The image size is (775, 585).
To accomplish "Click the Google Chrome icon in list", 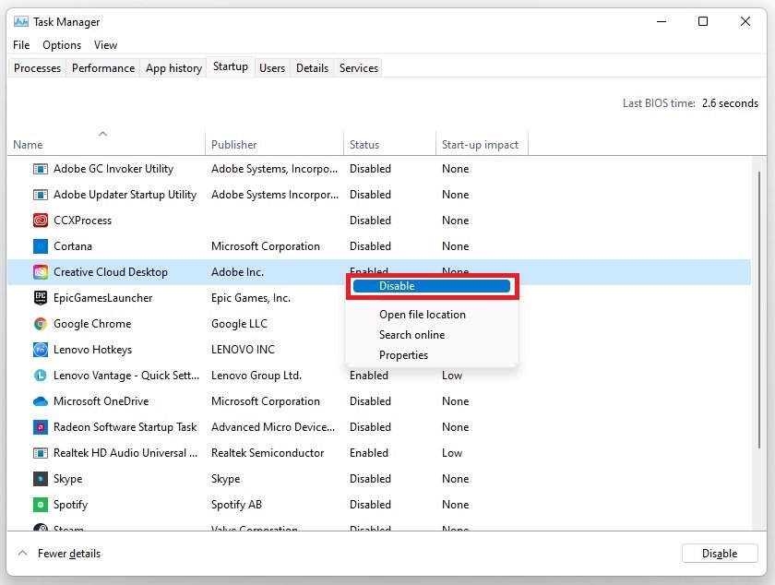I will [x=41, y=324].
